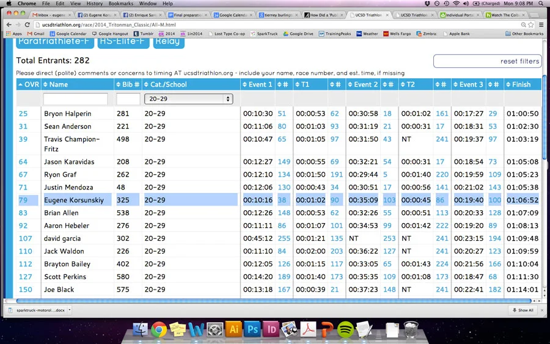The width and height of the screenshot is (550, 344).
Task: Open the volume control in menu bar
Action: click(466, 4)
